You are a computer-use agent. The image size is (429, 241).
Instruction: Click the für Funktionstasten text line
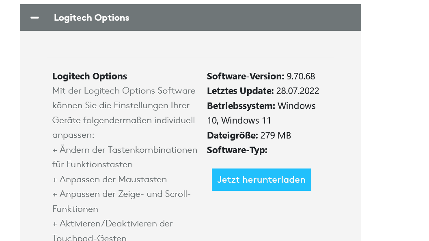(93, 164)
